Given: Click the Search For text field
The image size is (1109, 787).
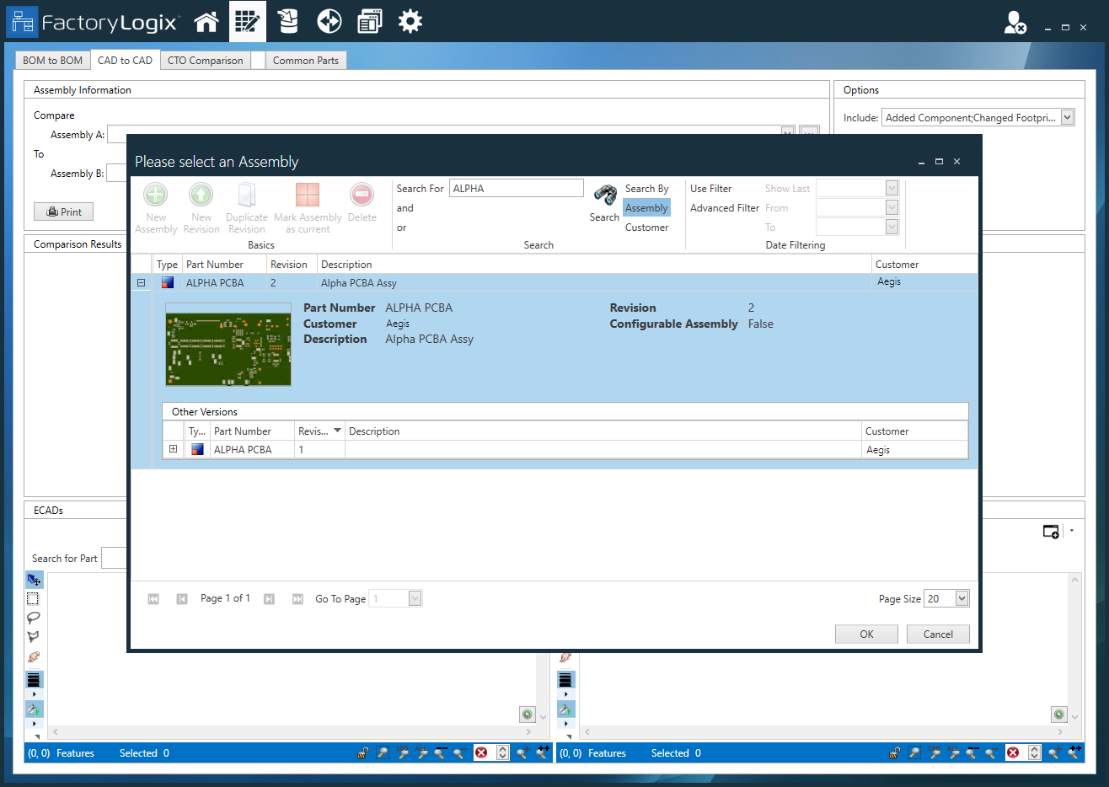Looking at the screenshot, I should click(516, 189).
